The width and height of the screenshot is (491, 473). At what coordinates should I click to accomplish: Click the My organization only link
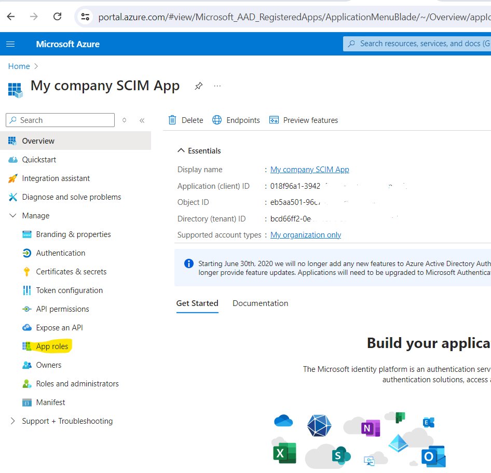pyautogui.click(x=306, y=235)
